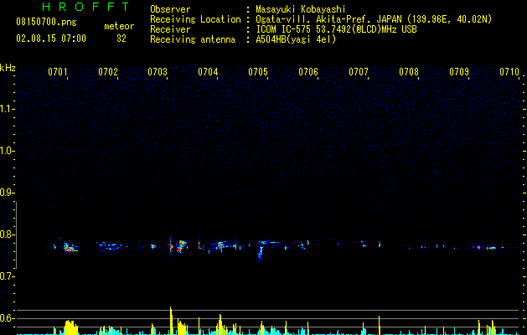Click the 1.0 kHz axis label
527x335 pixels.
pyautogui.click(x=7, y=151)
